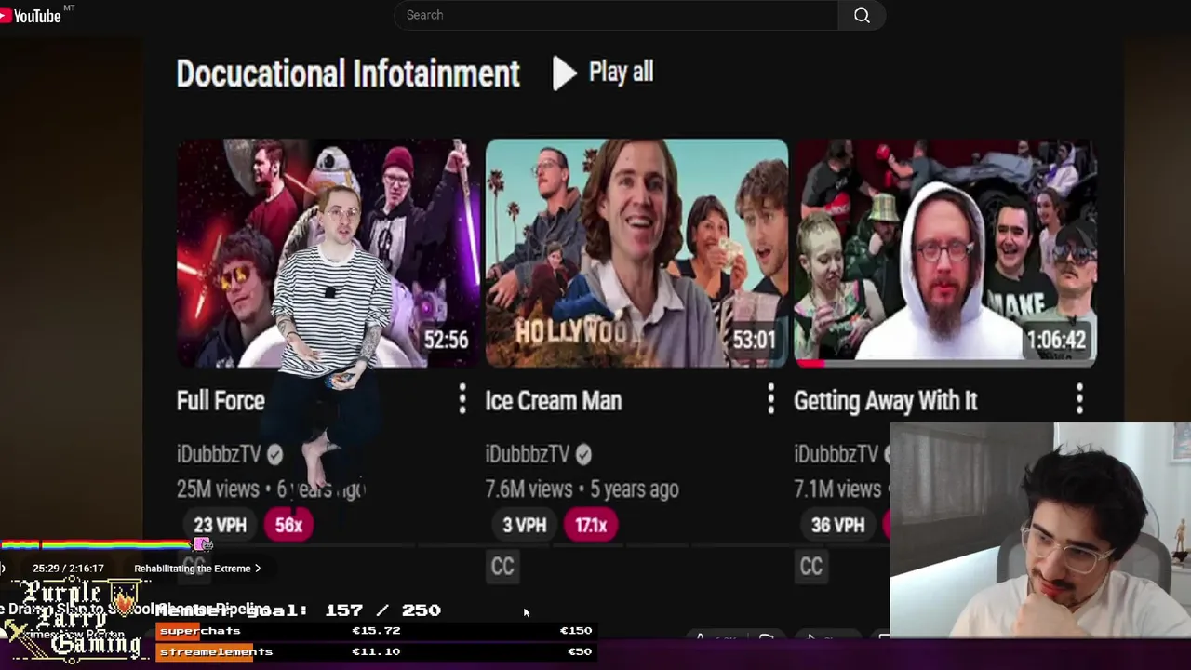
Task: Click the search magnifier button
Action: pos(862,15)
